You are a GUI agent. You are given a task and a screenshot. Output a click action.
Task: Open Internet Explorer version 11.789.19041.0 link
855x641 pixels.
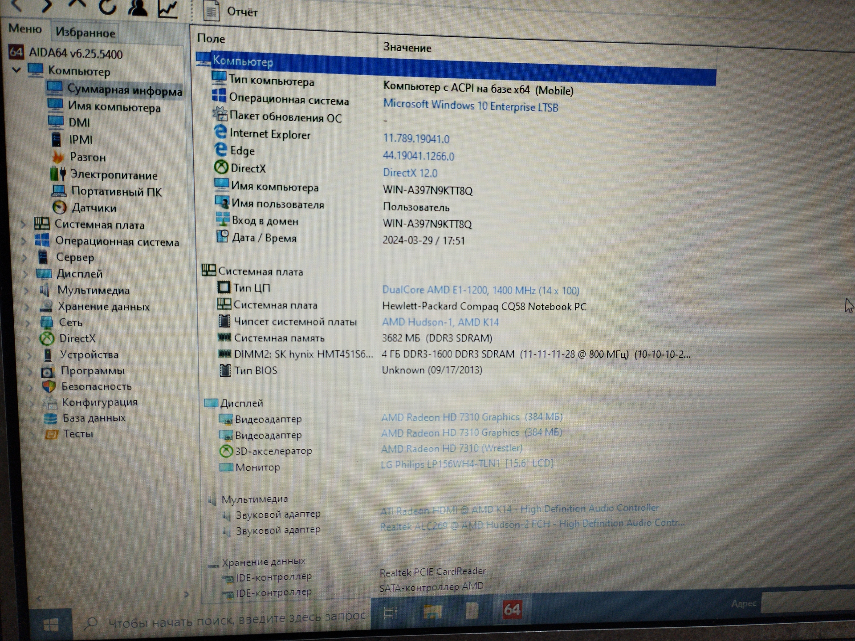pos(416,138)
